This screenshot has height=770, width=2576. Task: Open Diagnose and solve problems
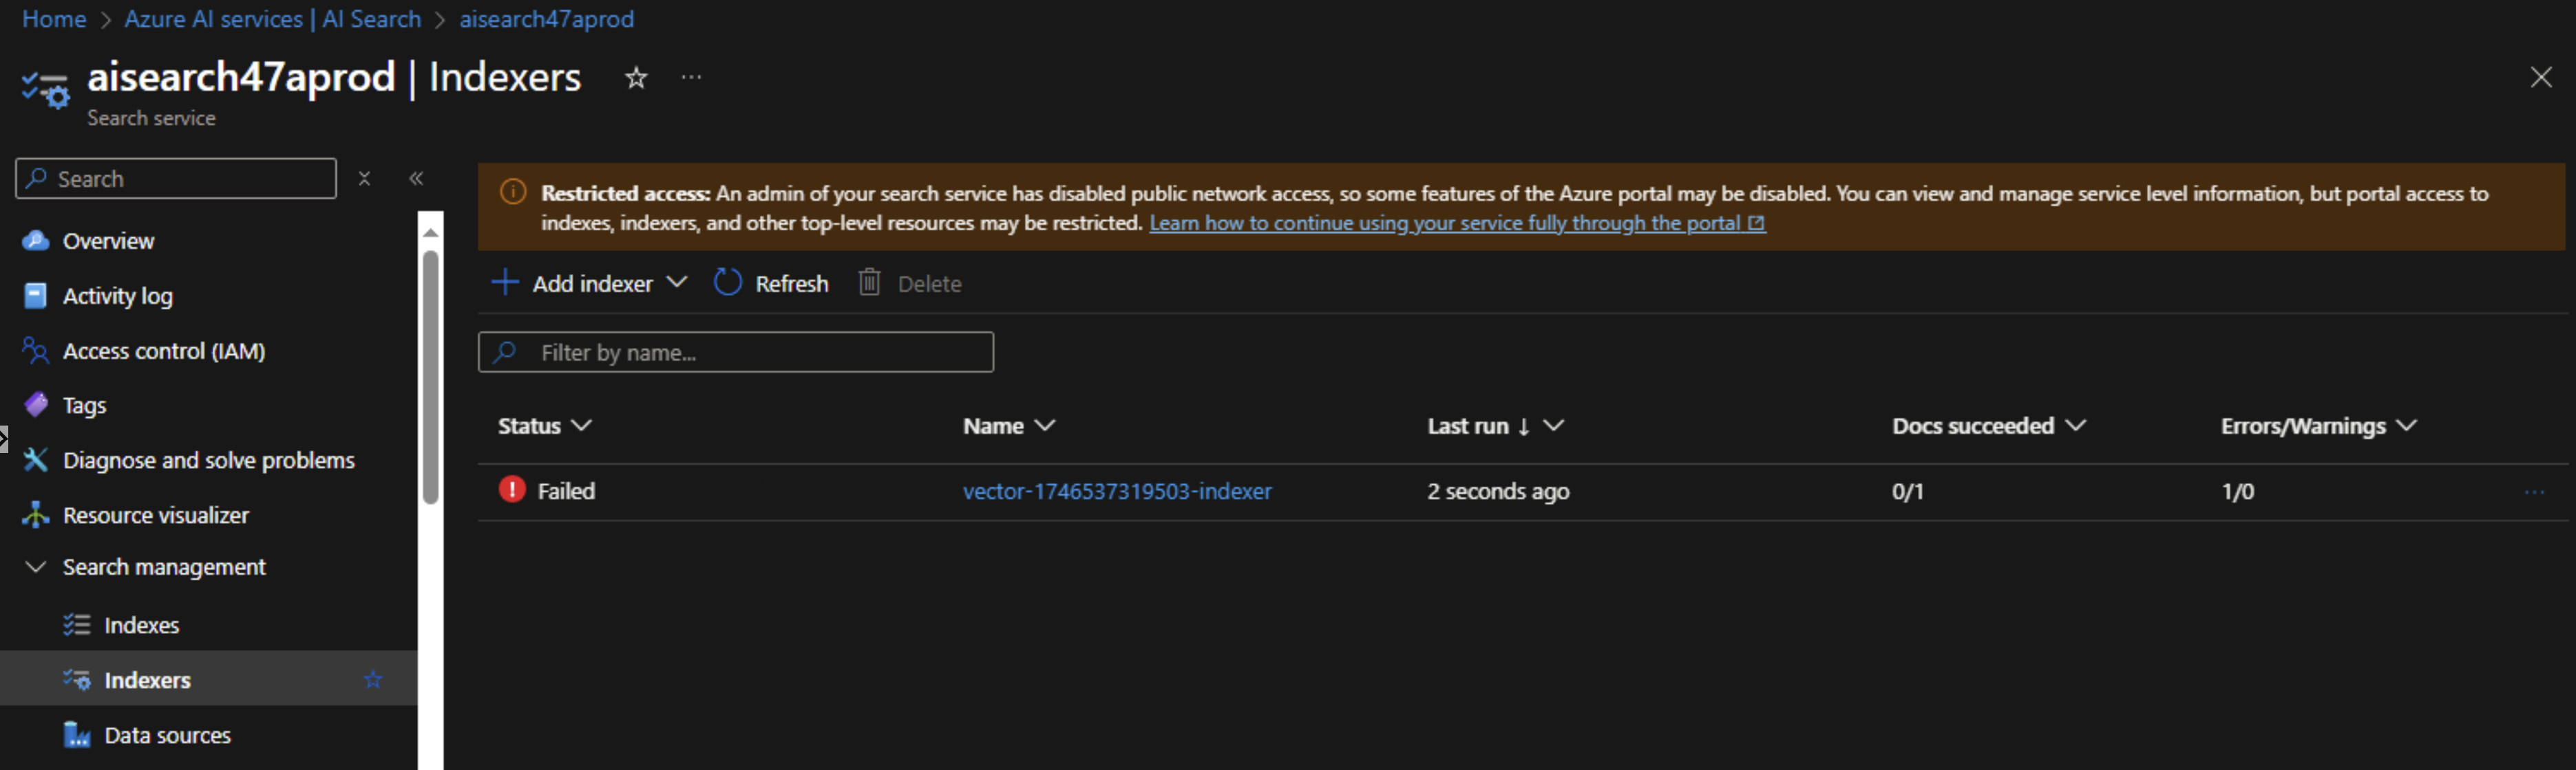(209, 461)
